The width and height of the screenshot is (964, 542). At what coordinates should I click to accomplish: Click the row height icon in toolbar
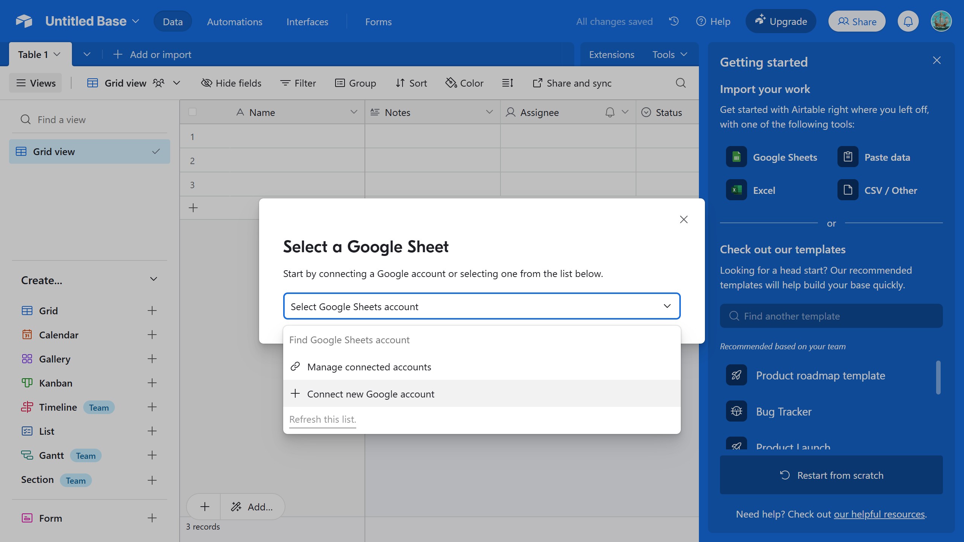click(508, 83)
